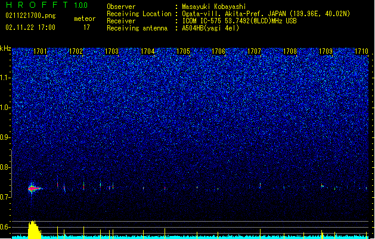Select the observer name Masayuki Kobayashi
Viewport: 375px width, 239px height.
(x=214, y=7)
